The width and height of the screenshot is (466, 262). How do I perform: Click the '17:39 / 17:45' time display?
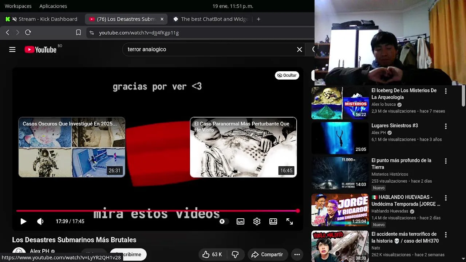click(x=70, y=221)
